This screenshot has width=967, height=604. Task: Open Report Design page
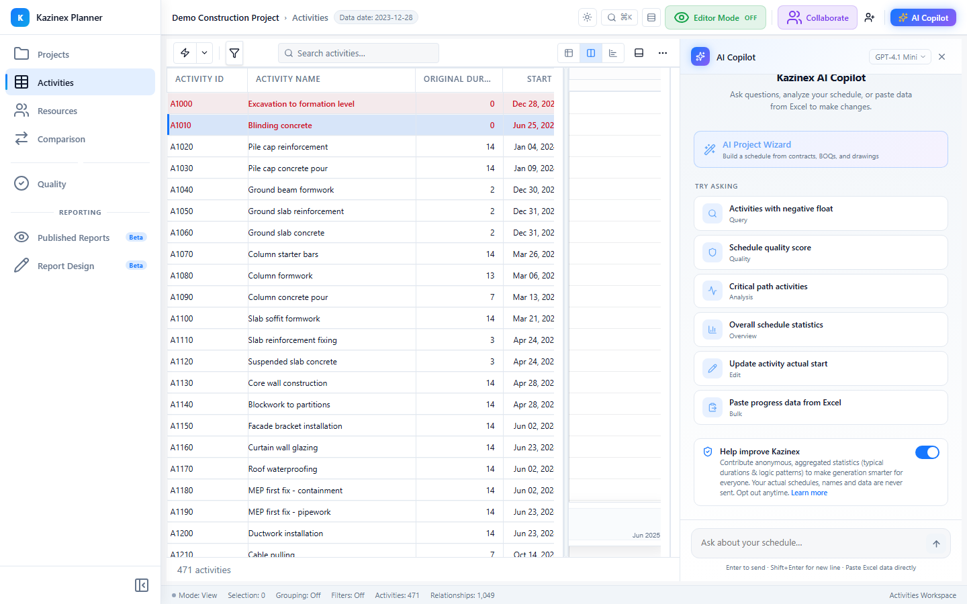pyautogui.click(x=80, y=266)
